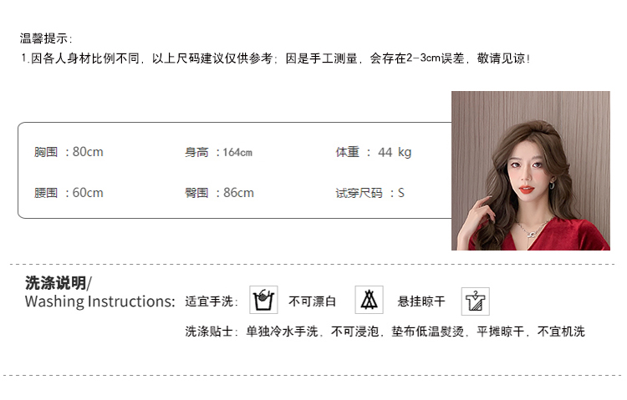Click the size-reference notice sentence
The width and height of the screenshot is (627, 400).
tap(276, 58)
